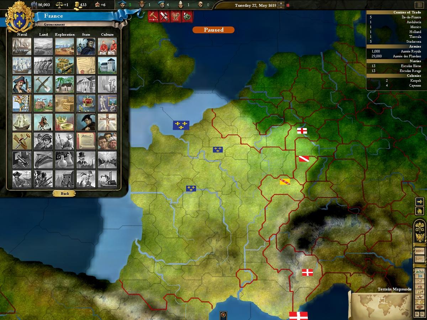Pick the treasure chest and spyglass idea
This screenshot has height=320, width=427.
[65, 65]
